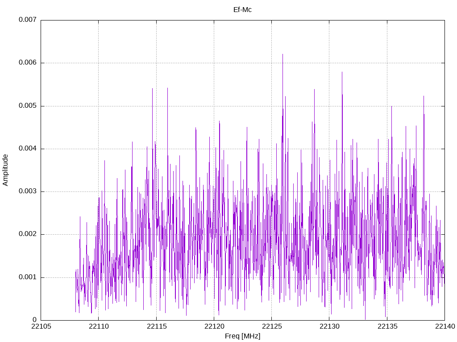Click the 0.002 y-axis tick label
The width and height of the screenshot is (457, 342).
point(28,234)
